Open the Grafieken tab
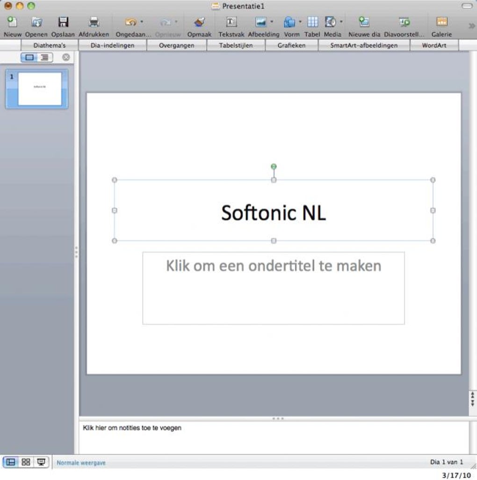Viewport: 477px width, 480px height. point(291,45)
